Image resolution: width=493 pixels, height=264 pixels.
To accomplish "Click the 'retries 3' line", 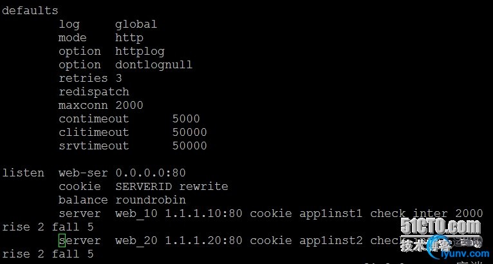I will pos(90,79).
